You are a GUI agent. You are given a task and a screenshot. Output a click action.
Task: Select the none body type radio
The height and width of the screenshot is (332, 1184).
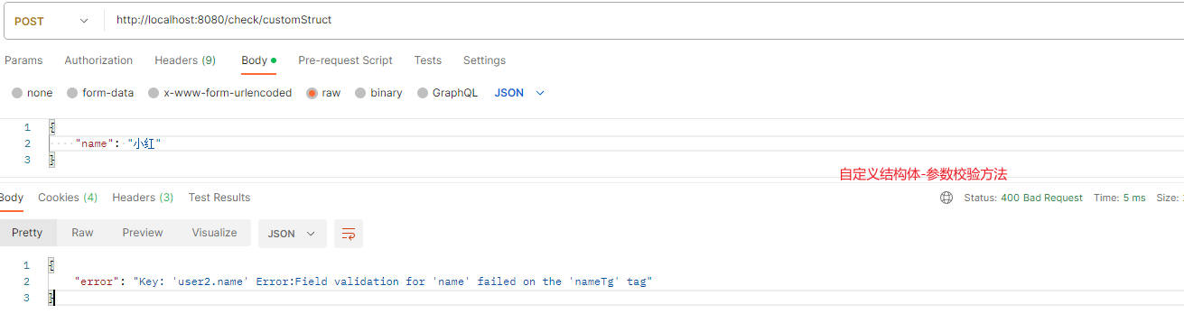coord(17,93)
